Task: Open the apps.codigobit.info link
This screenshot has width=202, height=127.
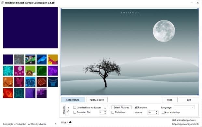Action: pos(186,124)
